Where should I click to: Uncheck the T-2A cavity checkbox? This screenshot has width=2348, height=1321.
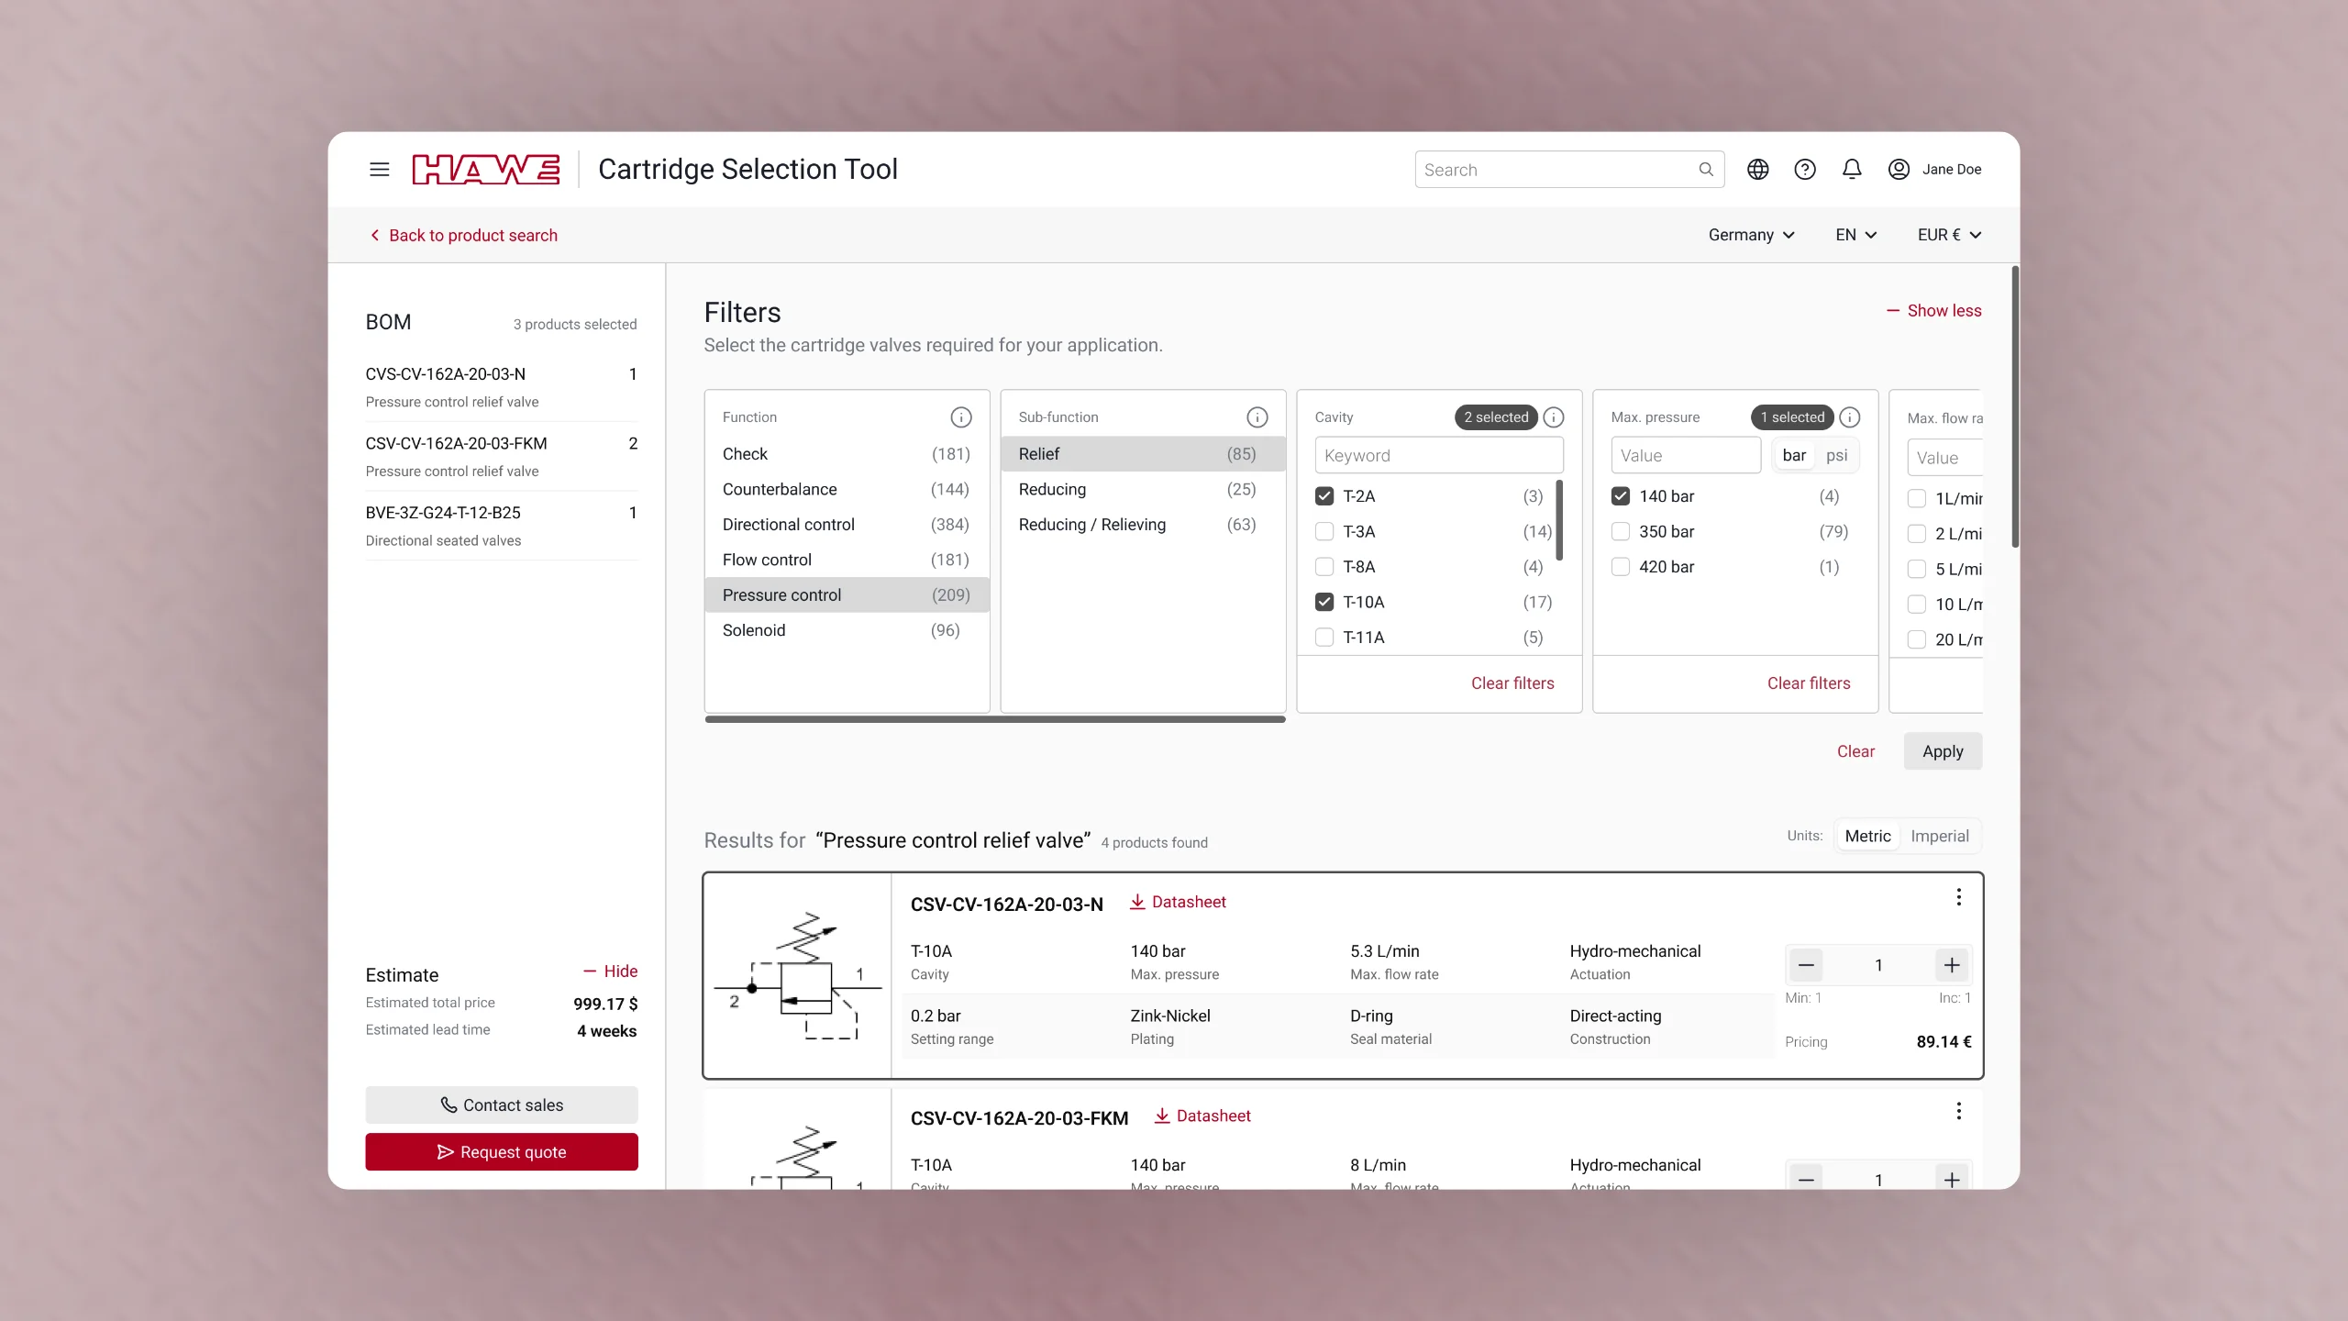(1324, 496)
